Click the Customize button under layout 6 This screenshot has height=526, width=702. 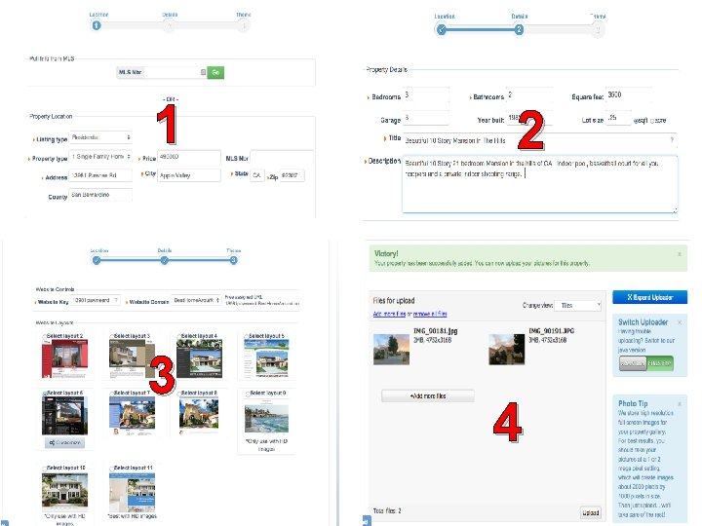click(65, 443)
